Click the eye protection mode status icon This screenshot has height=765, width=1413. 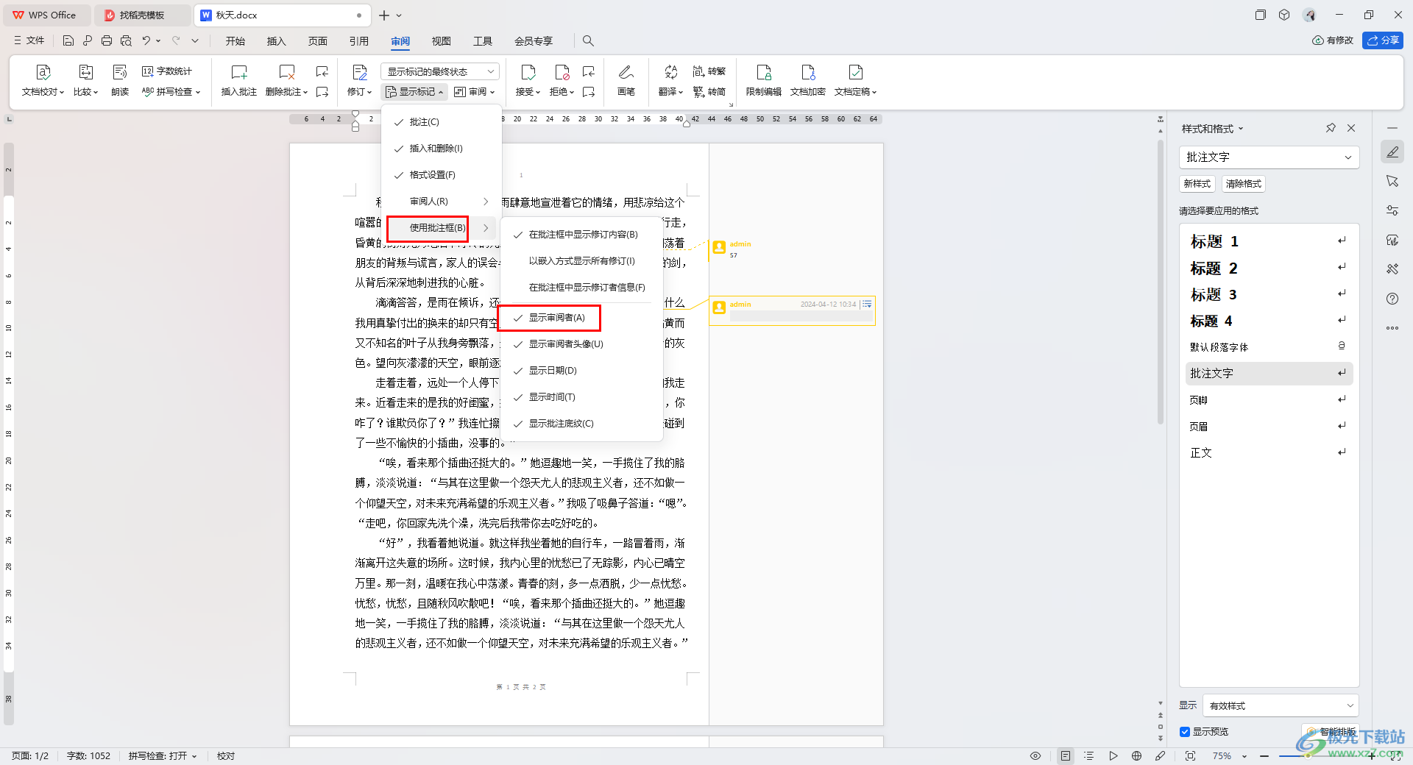point(1035,755)
